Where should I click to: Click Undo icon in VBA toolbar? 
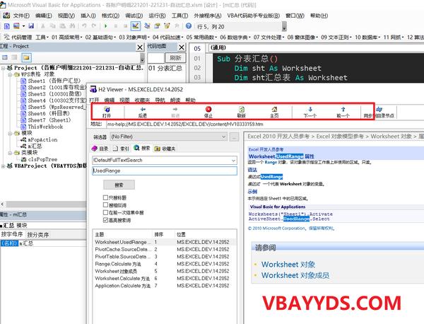coord(84,26)
